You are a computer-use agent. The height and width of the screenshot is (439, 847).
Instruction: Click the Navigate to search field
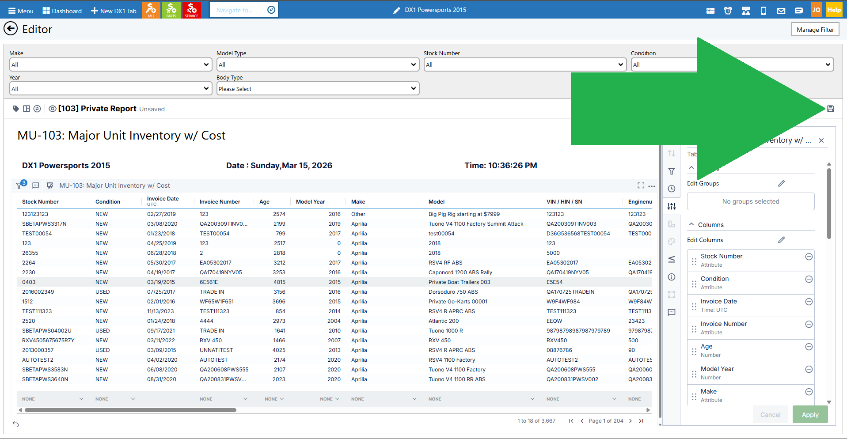pyautogui.click(x=244, y=10)
